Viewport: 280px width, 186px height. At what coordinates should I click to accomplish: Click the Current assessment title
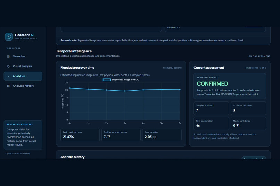[x=209, y=68]
